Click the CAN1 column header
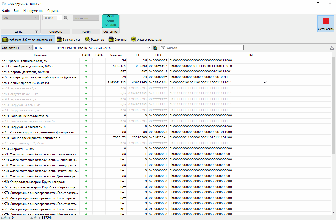Screen dimensions: 336x220 pos(86,55)
